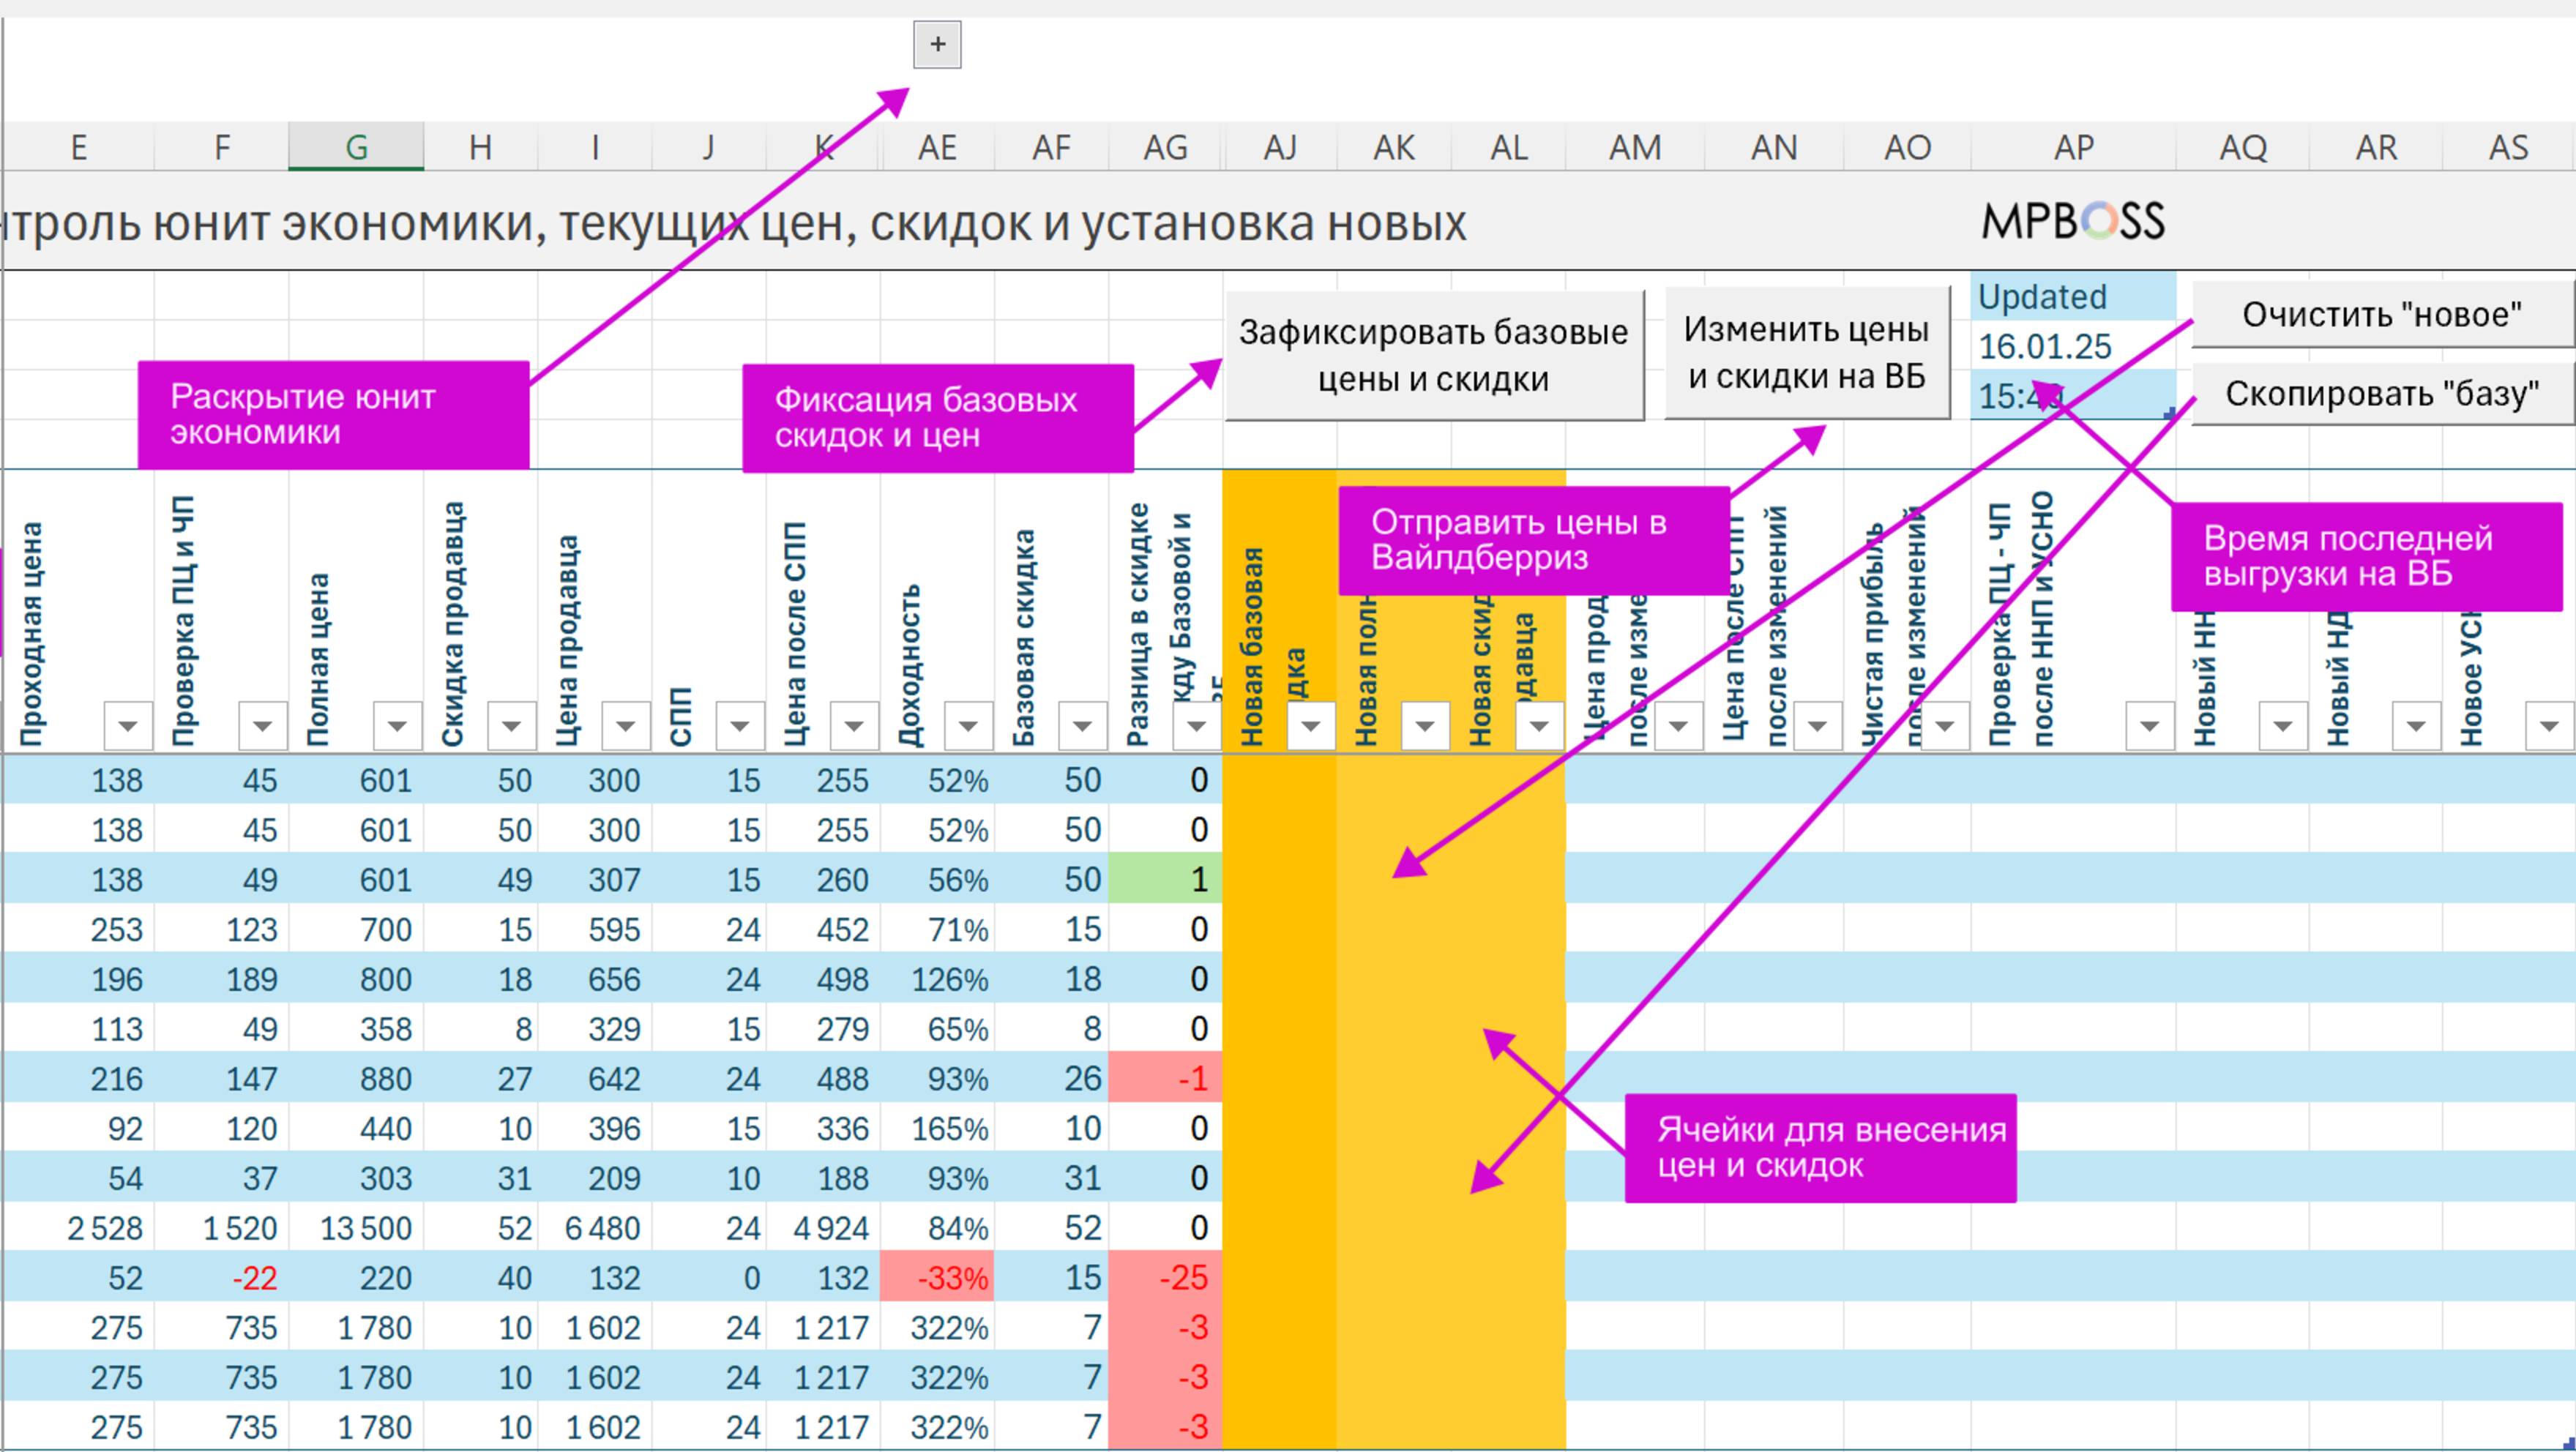2576x1452 pixels.
Task: Open filter arrow on Доходность column
Action: pyautogui.click(x=968, y=725)
